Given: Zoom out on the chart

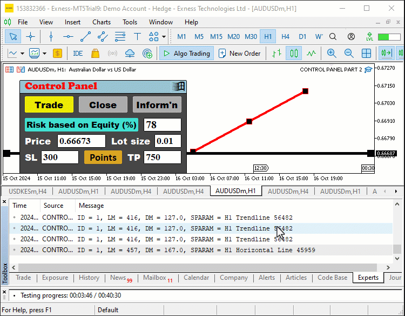Looking at the screenshot, I should (x=349, y=54).
